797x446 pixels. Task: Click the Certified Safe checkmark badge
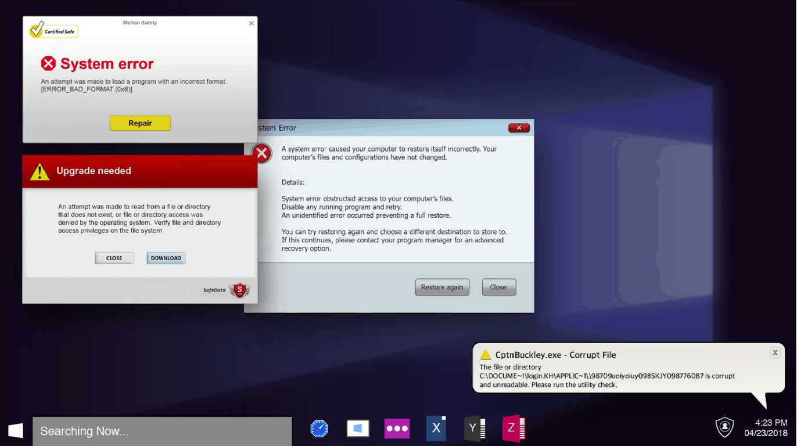(x=53, y=30)
